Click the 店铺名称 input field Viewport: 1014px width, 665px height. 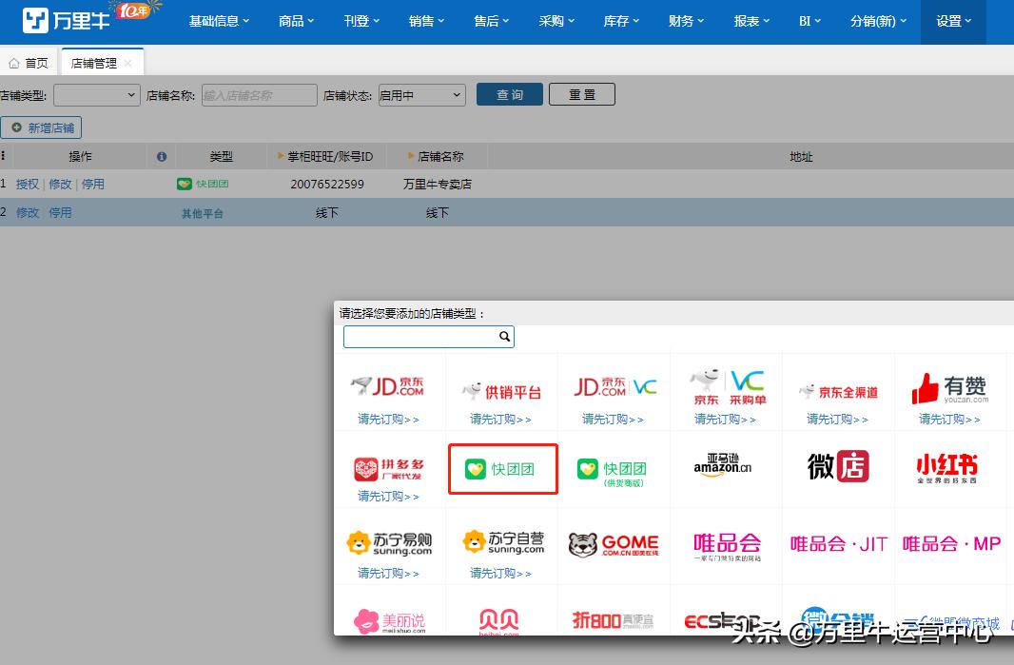tap(259, 95)
